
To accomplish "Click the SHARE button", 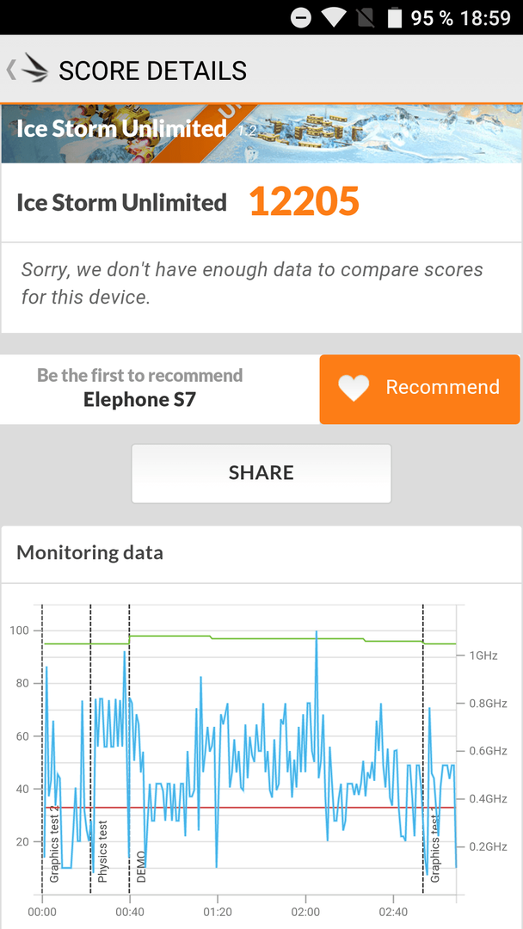I will coord(261,473).
